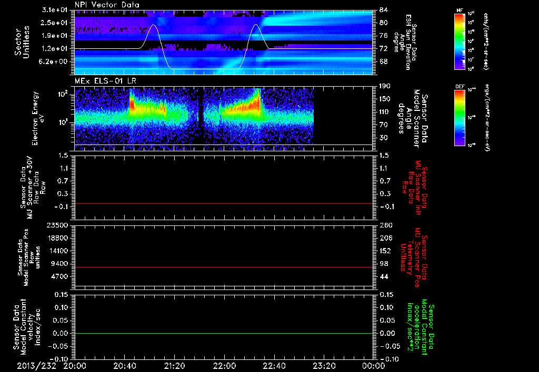Select the 'MU Scanner +30V Raw Data' label
The image size is (539, 372).
(32, 188)
